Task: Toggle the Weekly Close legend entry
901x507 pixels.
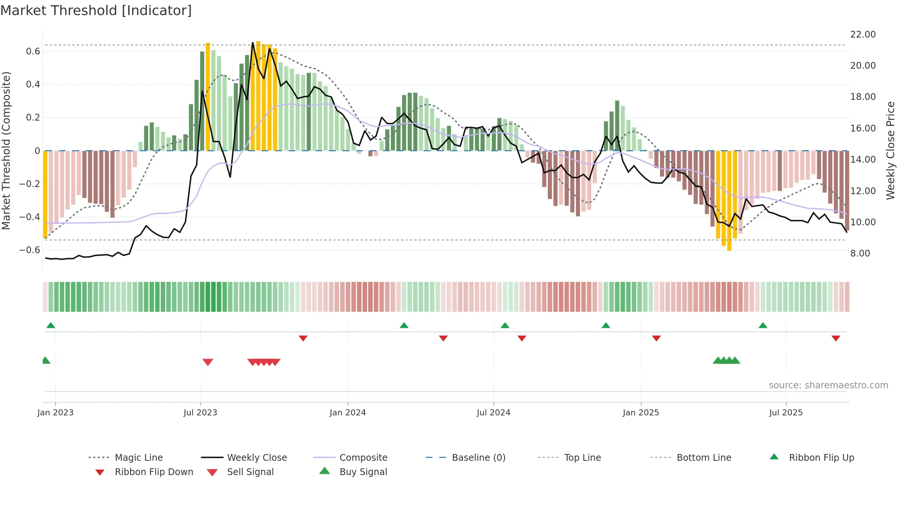Action: [244, 457]
